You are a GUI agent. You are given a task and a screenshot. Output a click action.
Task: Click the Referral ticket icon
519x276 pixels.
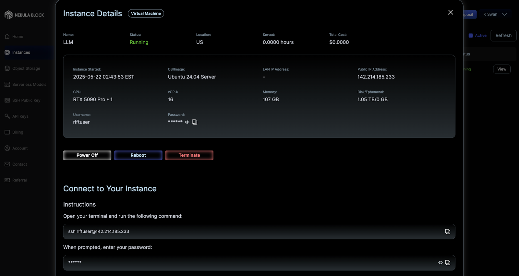pos(7,180)
